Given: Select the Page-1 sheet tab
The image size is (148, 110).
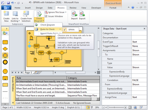Looking at the screenshot, I should (28, 72).
